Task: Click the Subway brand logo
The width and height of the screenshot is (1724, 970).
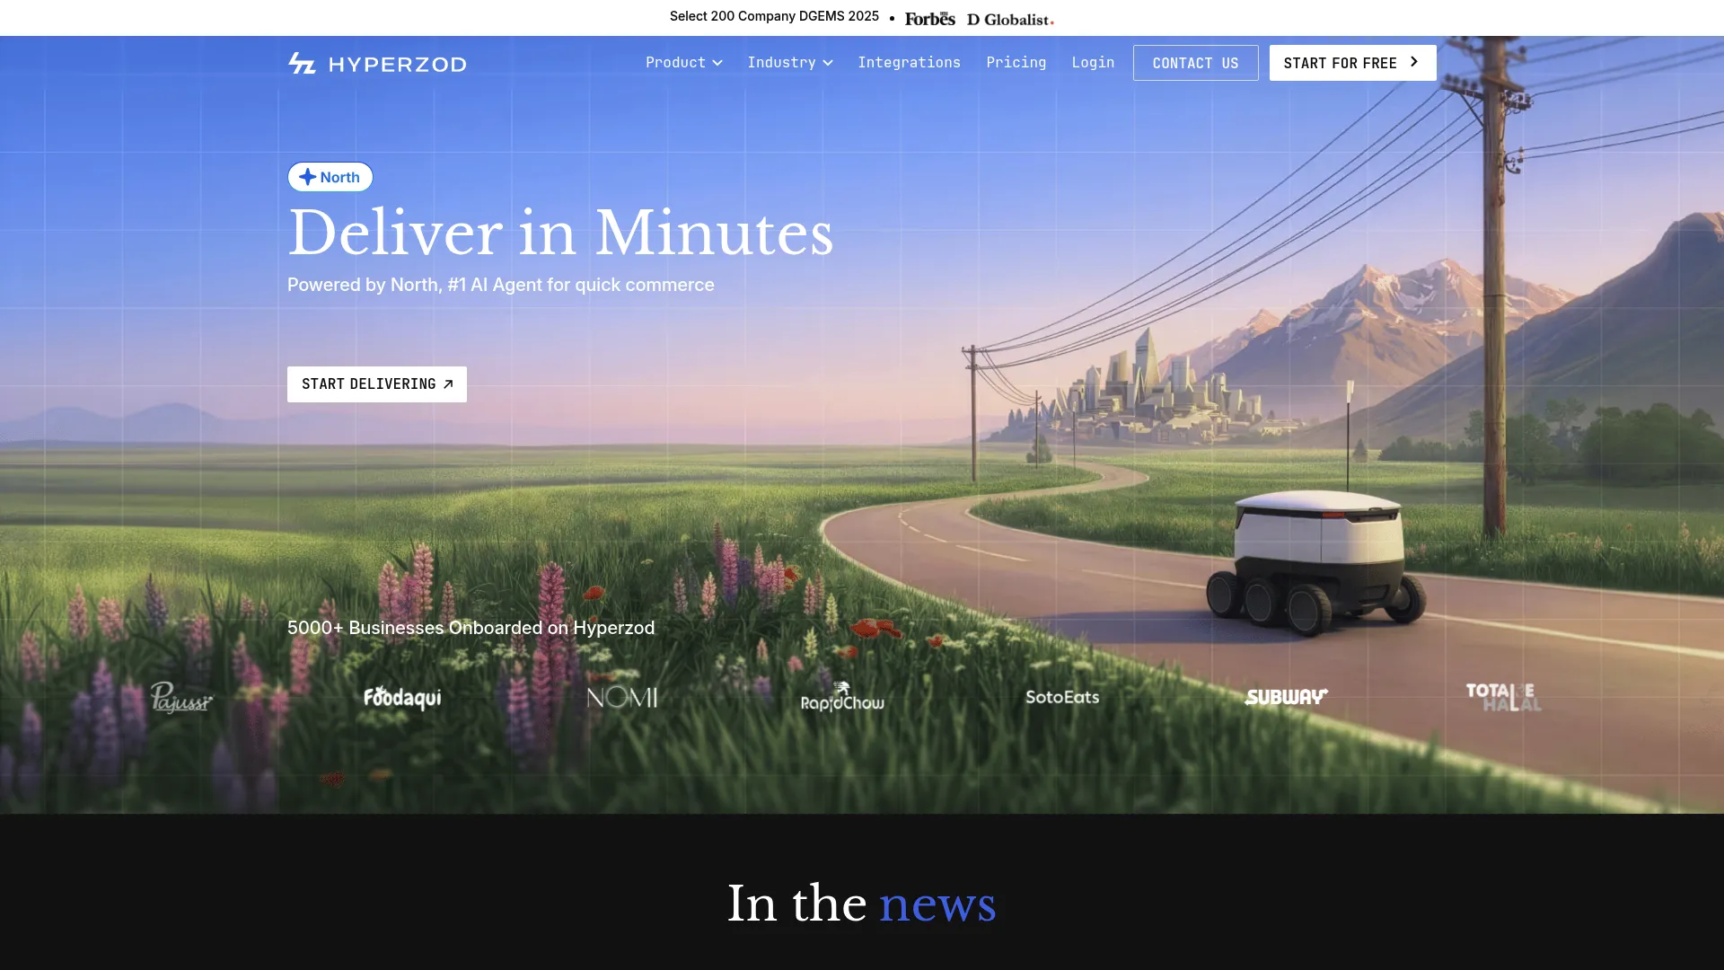Action: (1286, 697)
